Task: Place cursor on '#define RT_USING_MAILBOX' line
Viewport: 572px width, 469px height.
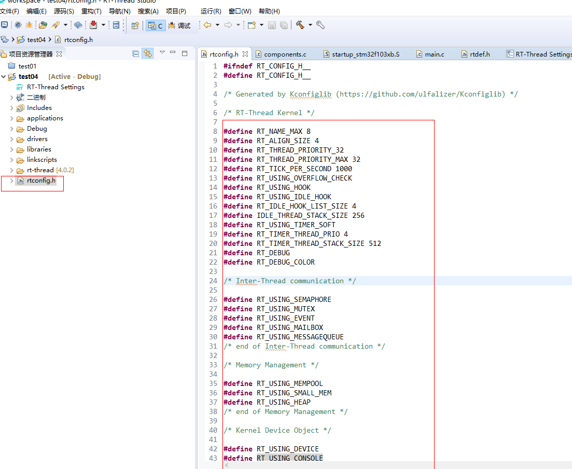Action: click(273, 328)
